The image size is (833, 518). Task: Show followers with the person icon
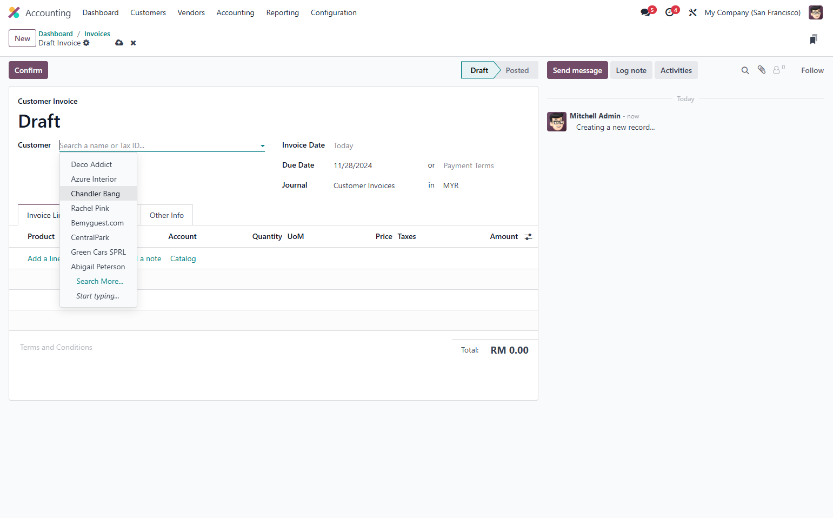(777, 70)
